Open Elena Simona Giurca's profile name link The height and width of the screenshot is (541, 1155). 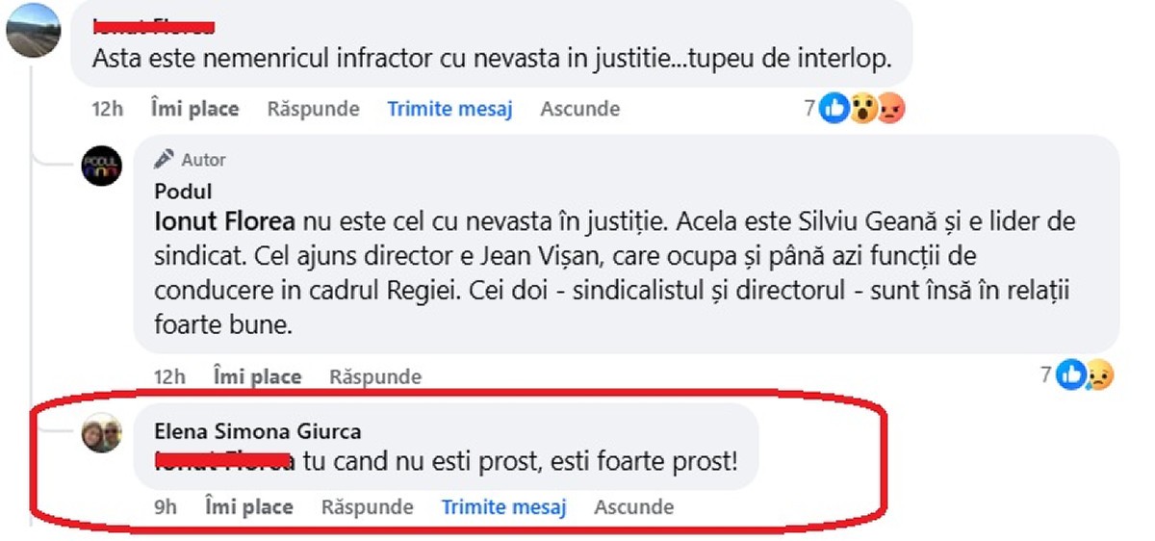tap(258, 432)
